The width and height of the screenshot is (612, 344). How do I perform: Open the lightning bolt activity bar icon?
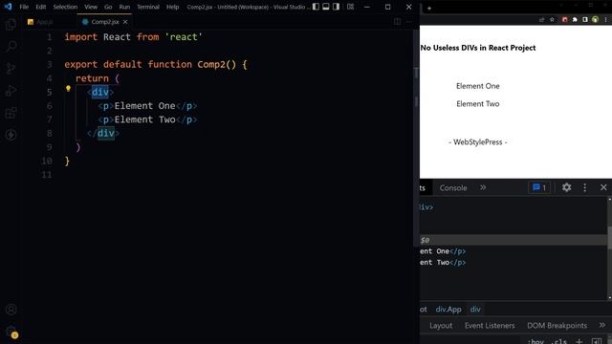point(11,135)
